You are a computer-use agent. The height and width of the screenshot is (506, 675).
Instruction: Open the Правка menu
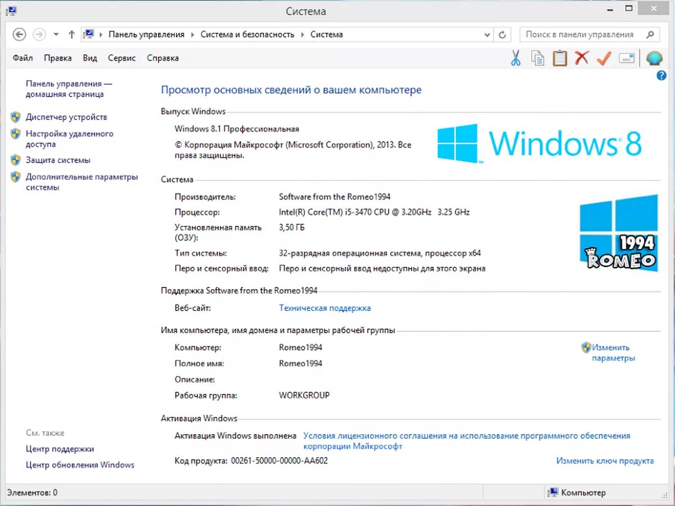[x=58, y=58]
